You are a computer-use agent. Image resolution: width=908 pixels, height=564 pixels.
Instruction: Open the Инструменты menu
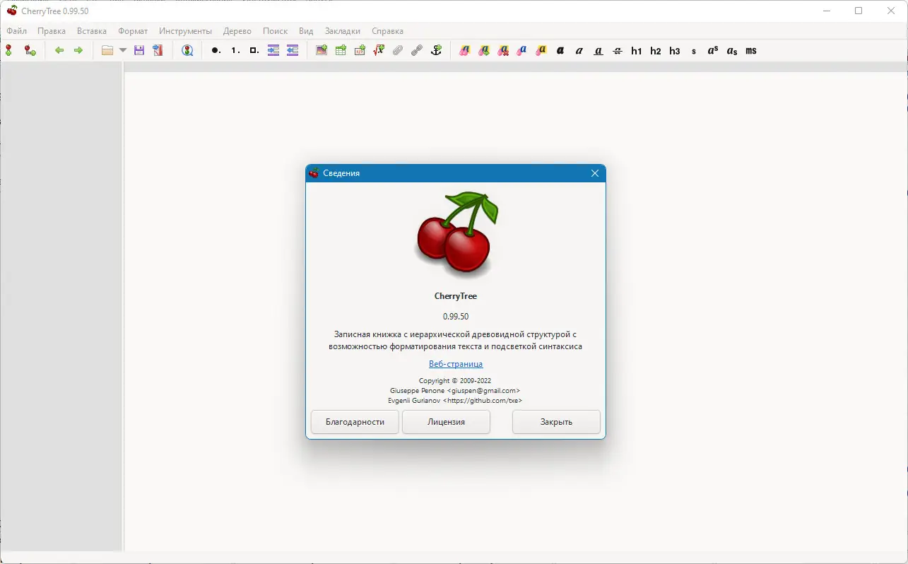pos(185,31)
